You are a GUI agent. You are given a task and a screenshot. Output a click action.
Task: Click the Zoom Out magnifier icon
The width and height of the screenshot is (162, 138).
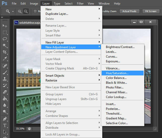click(x=26, y=11)
